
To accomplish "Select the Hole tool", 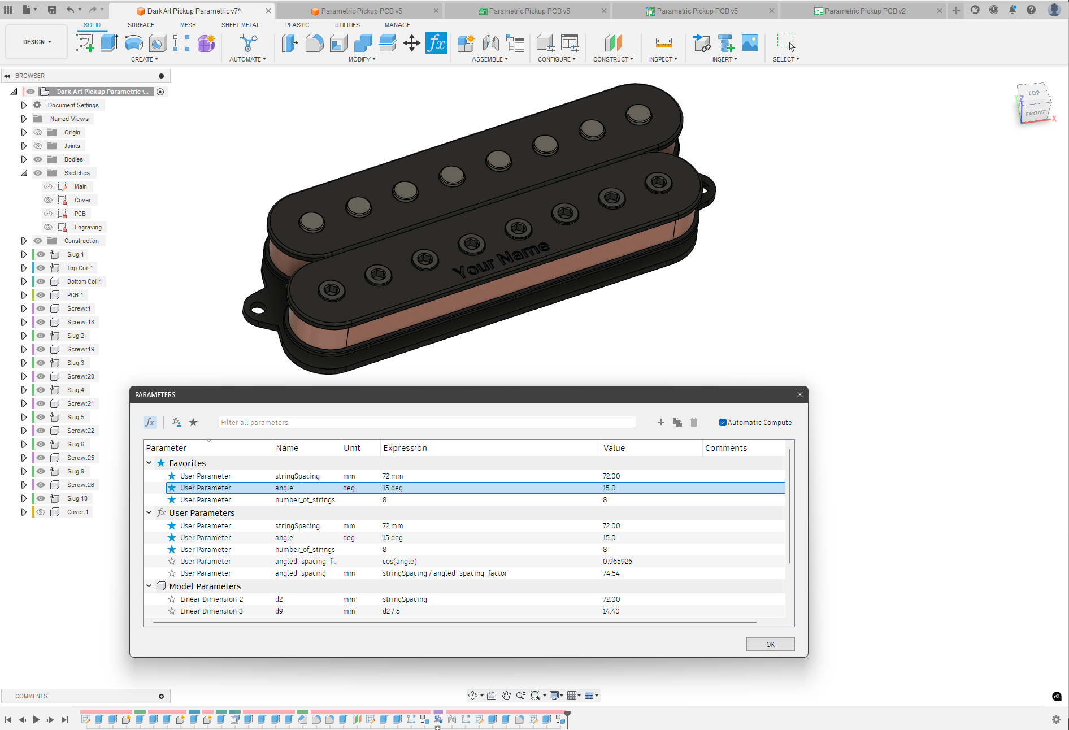I will pos(158,43).
